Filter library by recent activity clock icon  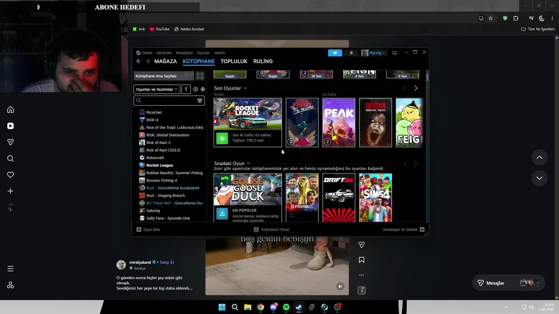195,89
